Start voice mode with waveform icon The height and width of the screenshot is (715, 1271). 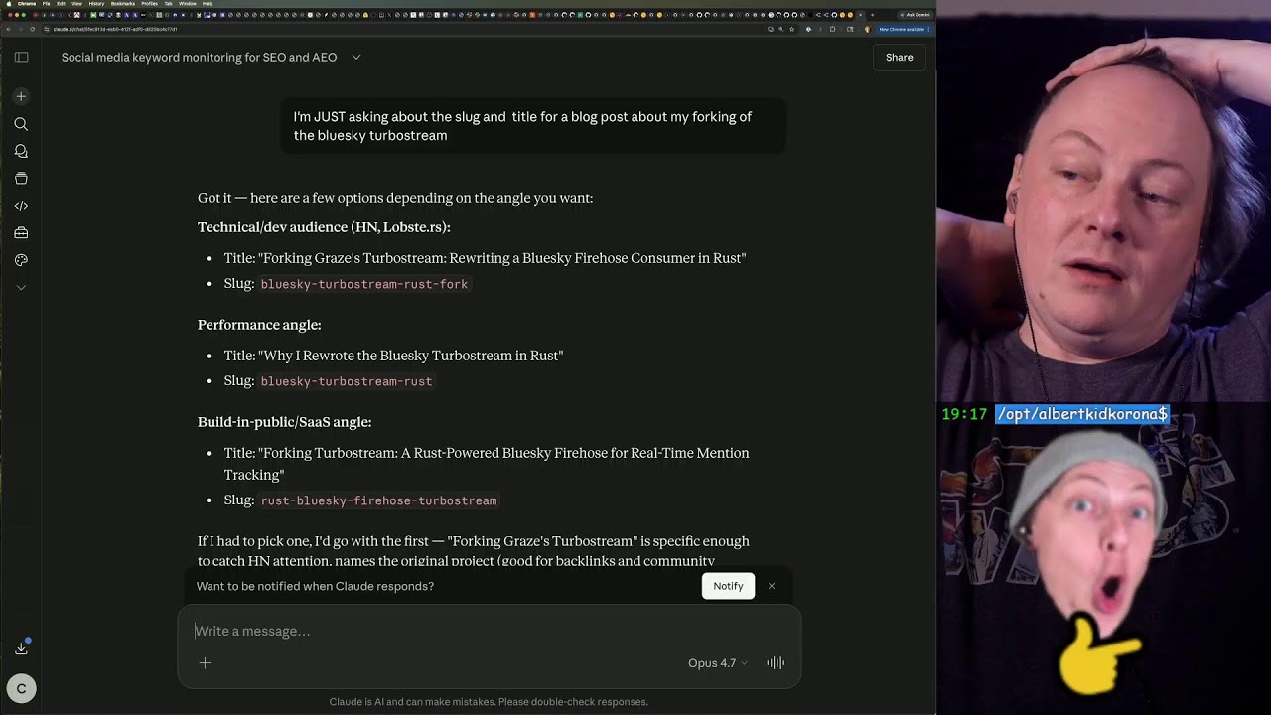coord(776,663)
